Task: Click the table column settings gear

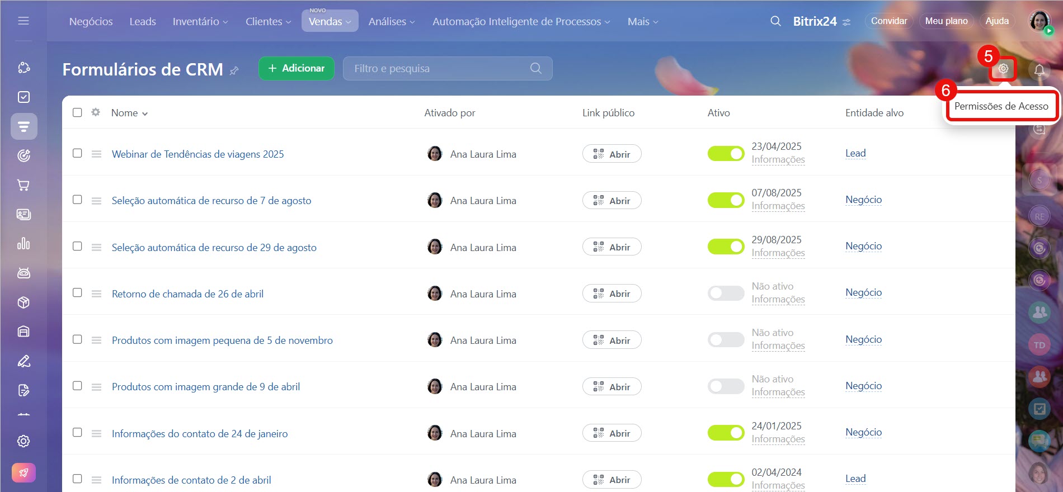Action: 96,112
